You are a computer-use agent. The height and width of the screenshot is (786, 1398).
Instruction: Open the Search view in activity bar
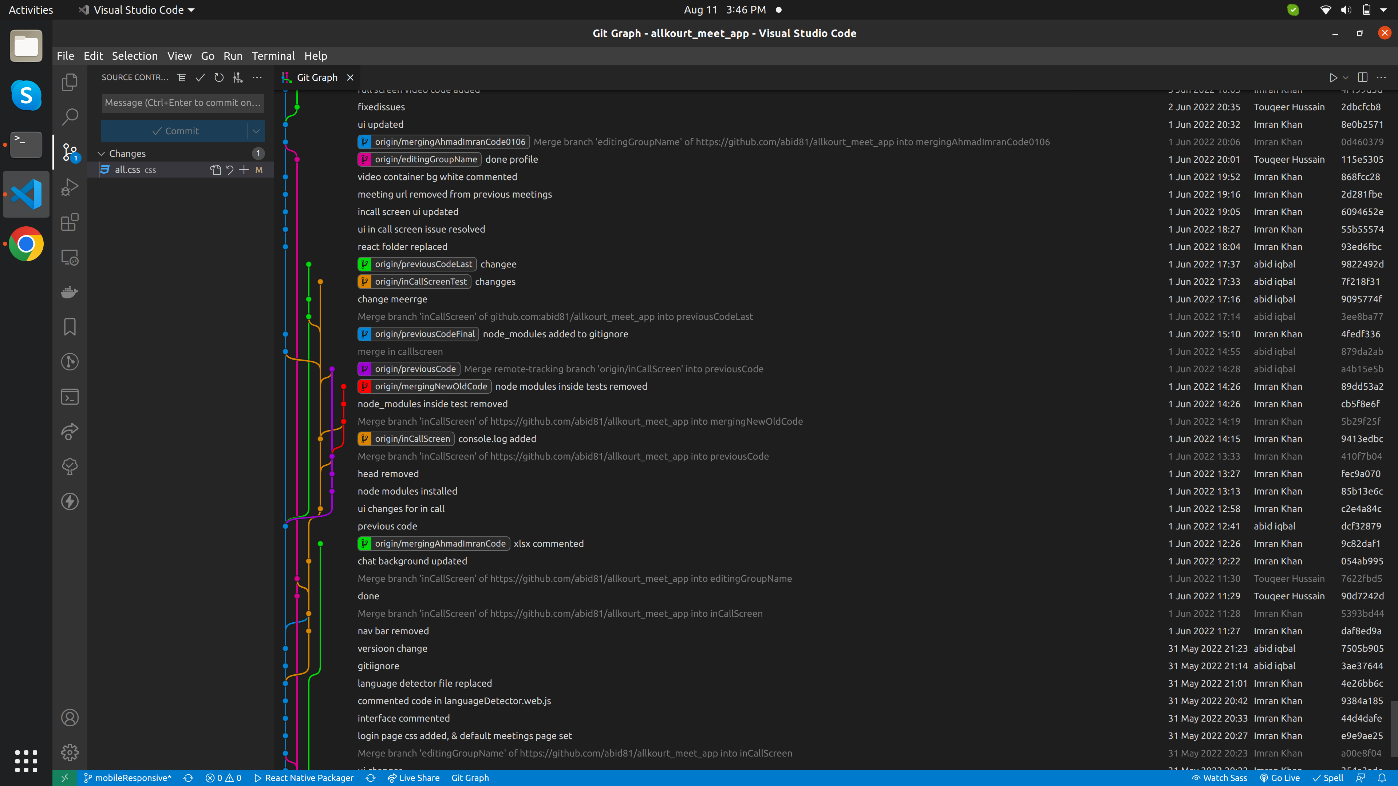[x=70, y=116]
